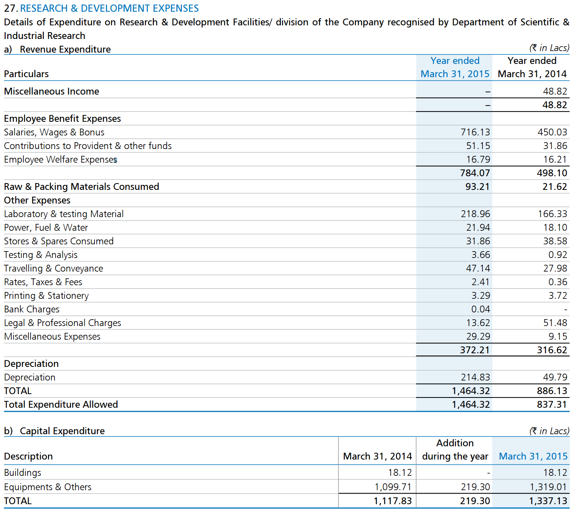577x514 pixels.
Task: Click Laboratory material 2014 value 166.33
Action: (552, 214)
